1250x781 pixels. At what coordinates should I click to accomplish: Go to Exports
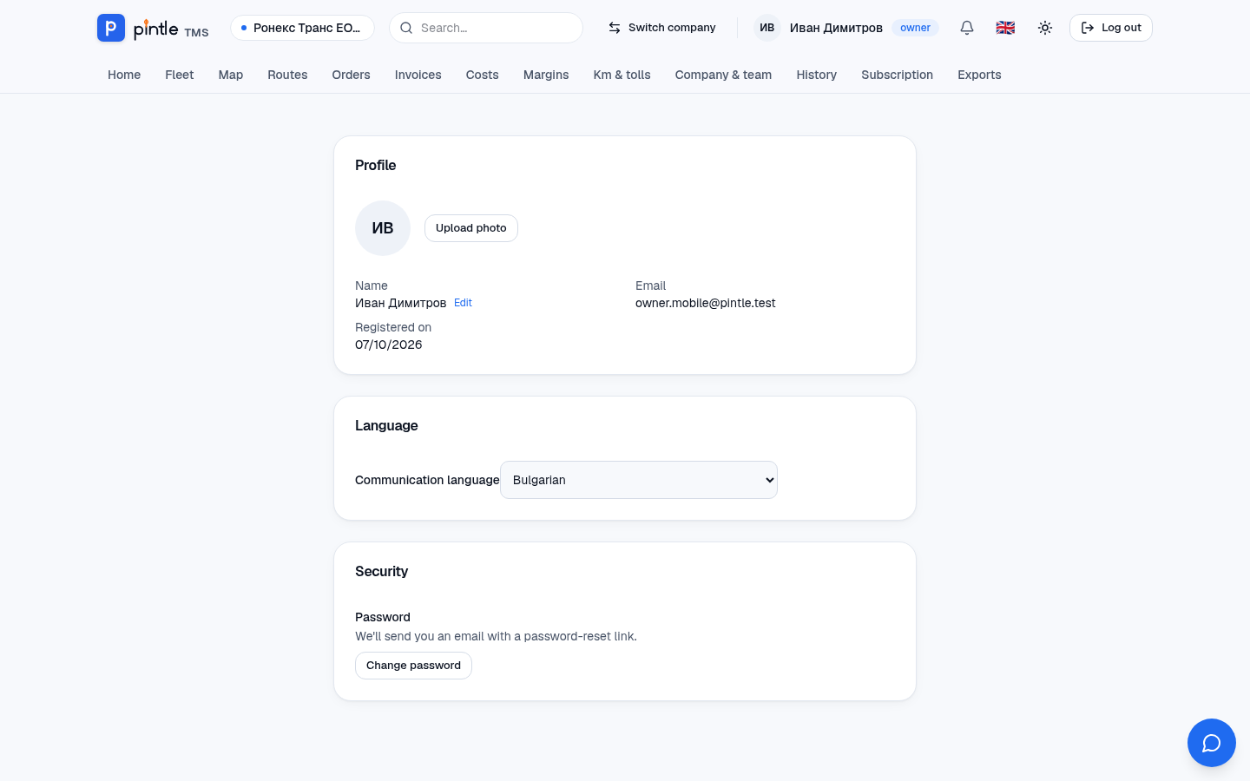pos(979,75)
